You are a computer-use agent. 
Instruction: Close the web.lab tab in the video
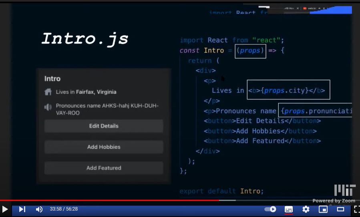324,8
